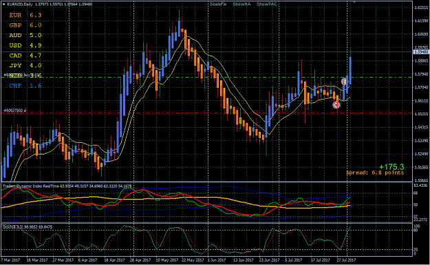Click Stochastic scale level 20
Viewport: 430px width, 265px height.
point(416,249)
